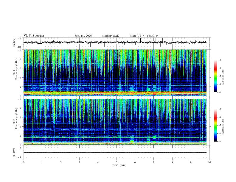Image resolution: width=236 pixels, height=182 pixels.
Task: Click the "-5" label on ch.2 color scale
Action: (x=220, y=125)
